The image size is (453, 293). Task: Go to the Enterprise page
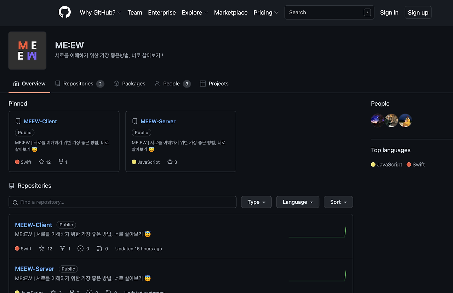162,12
